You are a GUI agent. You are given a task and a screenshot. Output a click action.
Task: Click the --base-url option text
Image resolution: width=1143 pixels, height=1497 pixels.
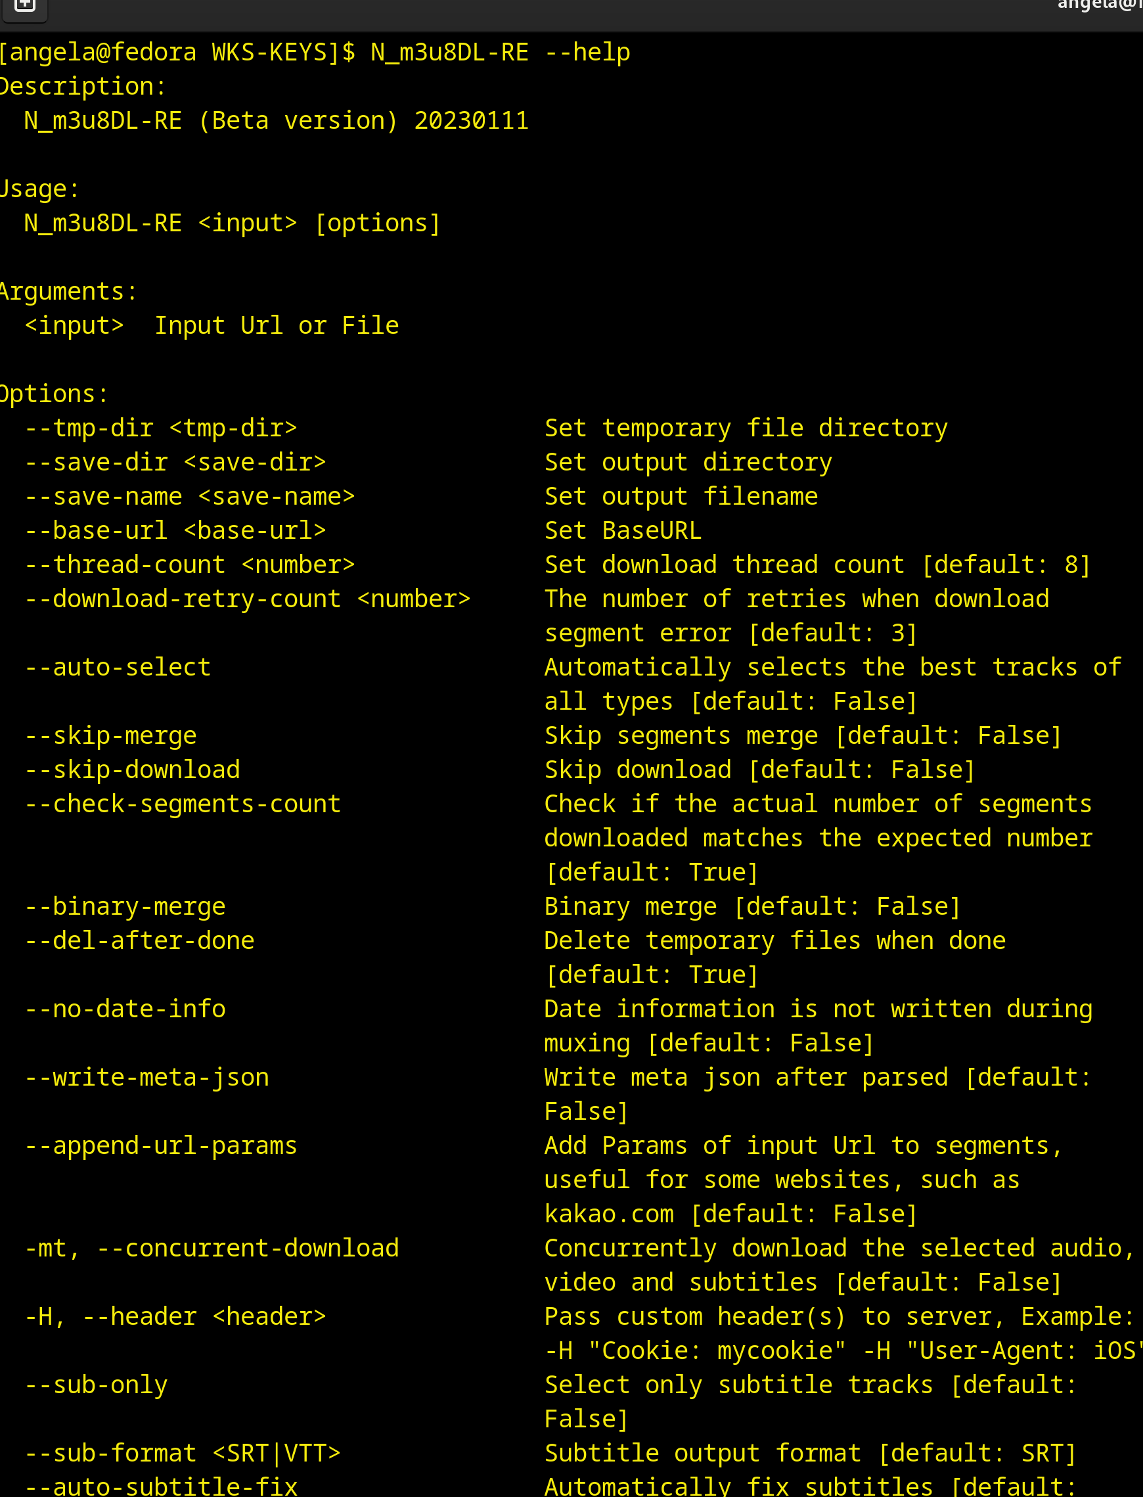click(x=175, y=530)
